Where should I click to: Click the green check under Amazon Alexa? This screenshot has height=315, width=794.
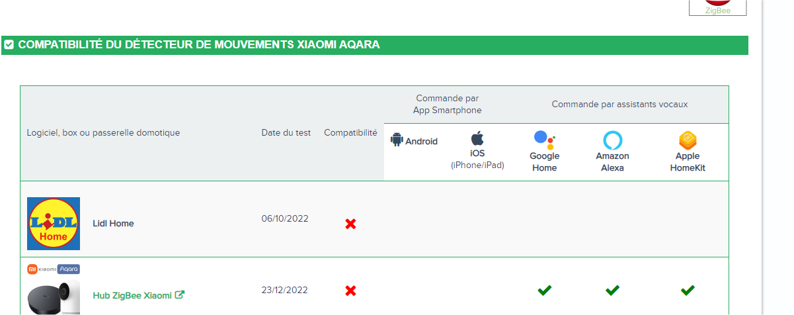coord(613,290)
